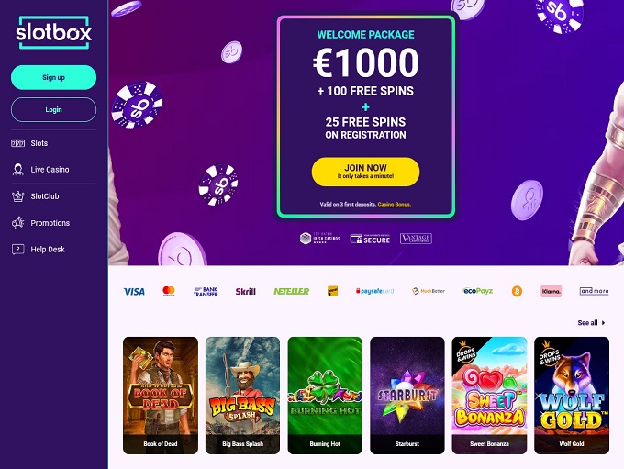Click the Live Casino dealer icon
The height and width of the screenshot is (469, 624).
pyautogui.click(x=18, y=170)
